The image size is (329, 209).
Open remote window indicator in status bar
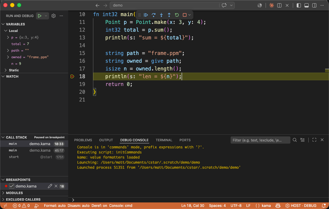point(5,206)
